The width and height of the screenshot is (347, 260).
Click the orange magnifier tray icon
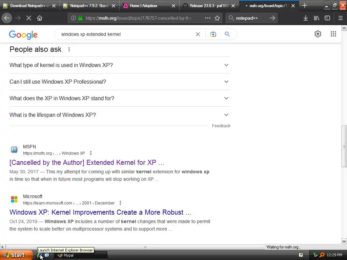pyautogui.click(x=322, y=255)
